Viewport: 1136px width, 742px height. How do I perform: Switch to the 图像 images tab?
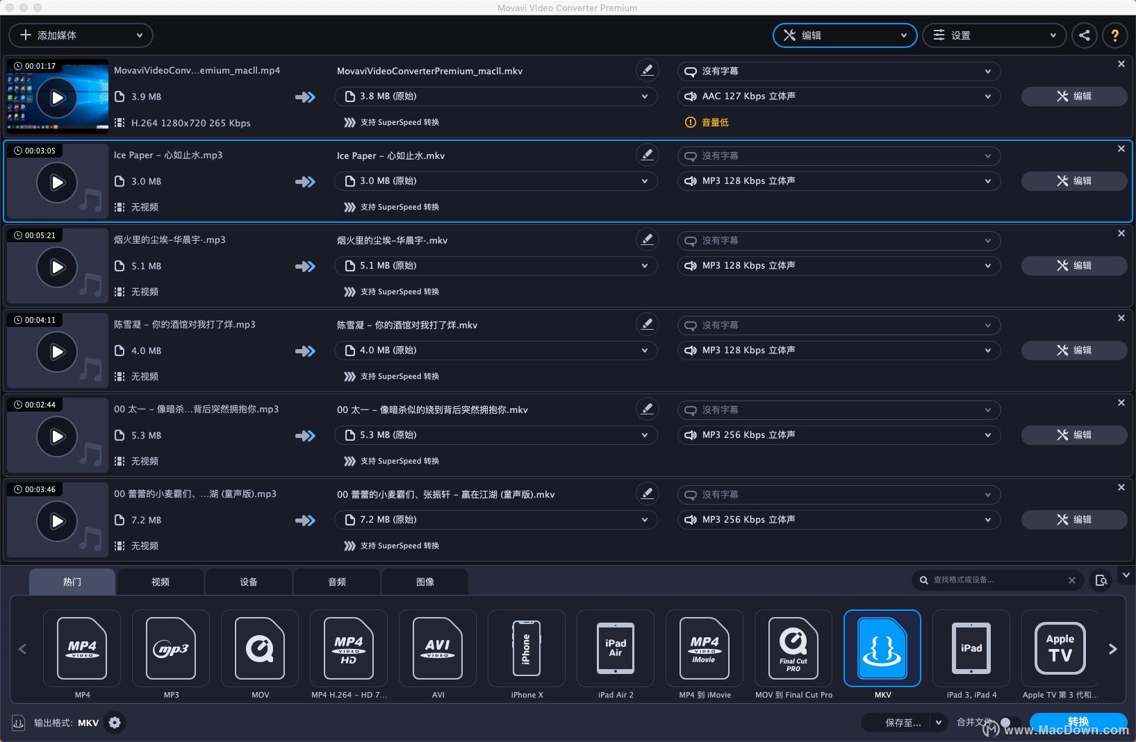[x=425, y=582]
